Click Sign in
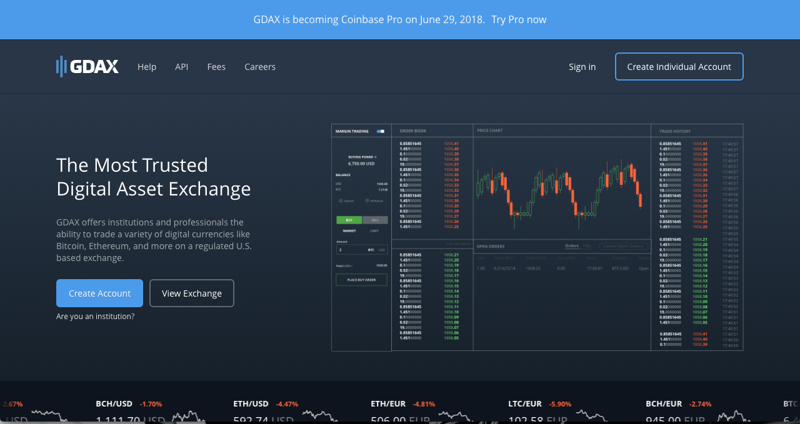 [582, 67]
